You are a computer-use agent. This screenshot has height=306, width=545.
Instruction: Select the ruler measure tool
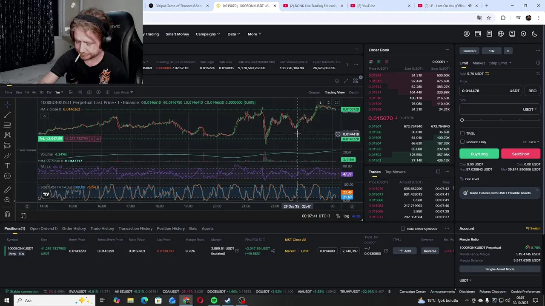pyautogui.click(x=7, y=190)
